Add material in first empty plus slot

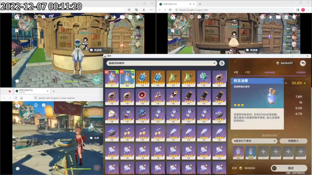(x=263, y=152)
